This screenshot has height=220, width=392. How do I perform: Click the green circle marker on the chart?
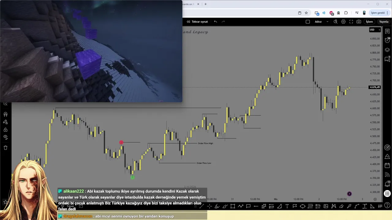tap(132, 177)
